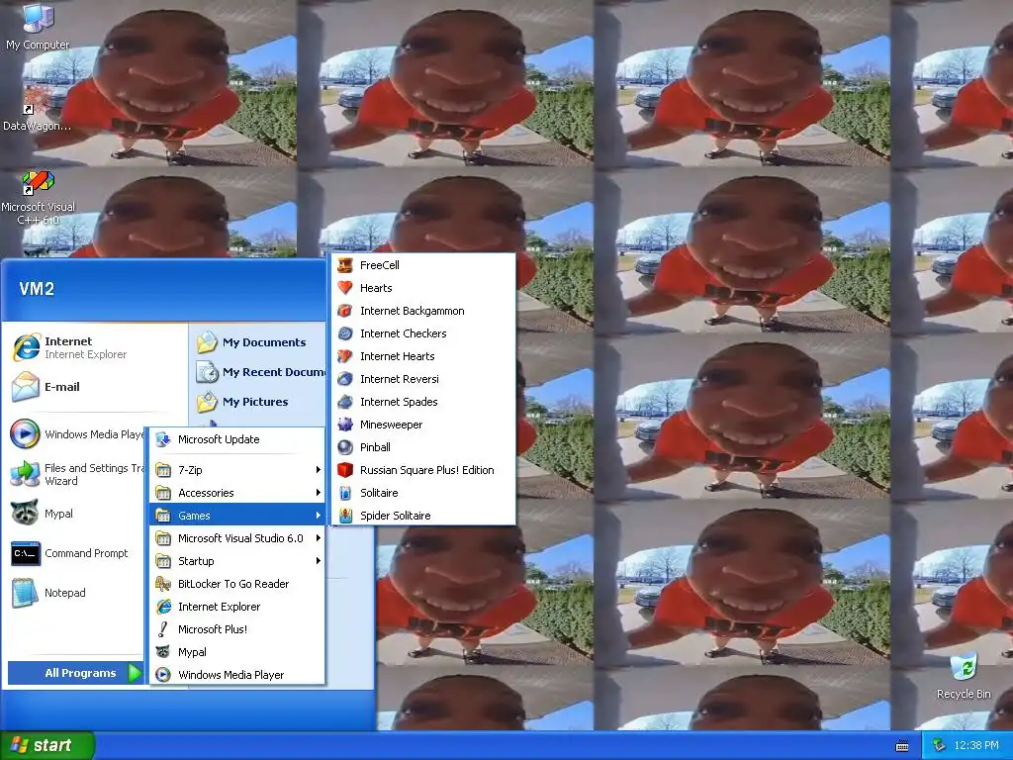Launch Hearts from the Games menu
The height and width of the screenshot is (760, 1013).
[x=423, y=288]
